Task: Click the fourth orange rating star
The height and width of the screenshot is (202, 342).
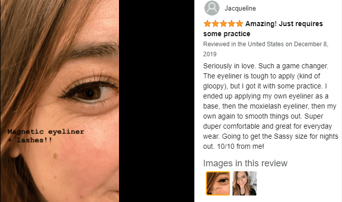Action: (x=232, y=24)
